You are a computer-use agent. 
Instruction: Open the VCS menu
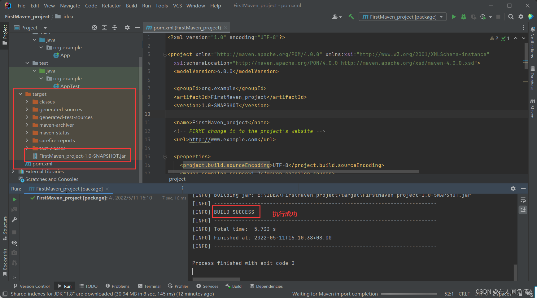point(177,6)
